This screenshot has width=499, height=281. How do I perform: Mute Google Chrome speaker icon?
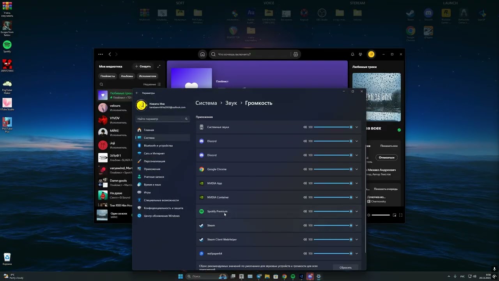click(x=305, y=169)
